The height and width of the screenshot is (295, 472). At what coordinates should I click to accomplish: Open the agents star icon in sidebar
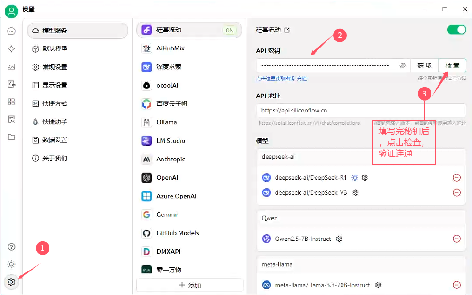(x=11, y=49)
